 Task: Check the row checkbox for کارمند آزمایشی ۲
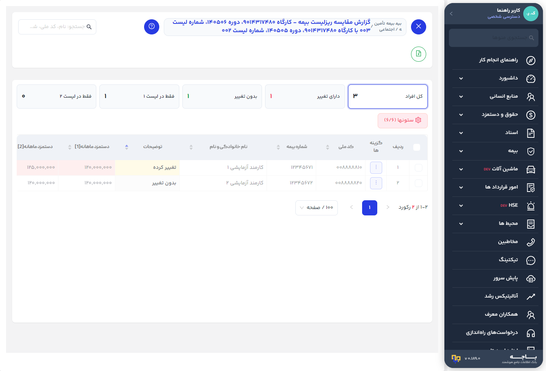tap(419, 183)
